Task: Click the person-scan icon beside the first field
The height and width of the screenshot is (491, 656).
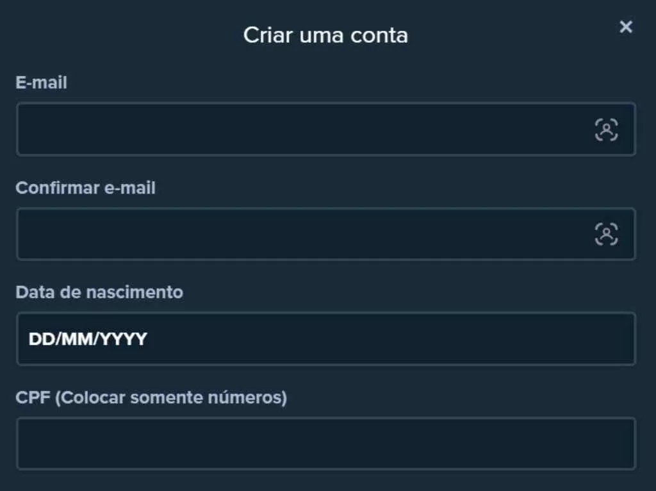Action: click(607, 129)
